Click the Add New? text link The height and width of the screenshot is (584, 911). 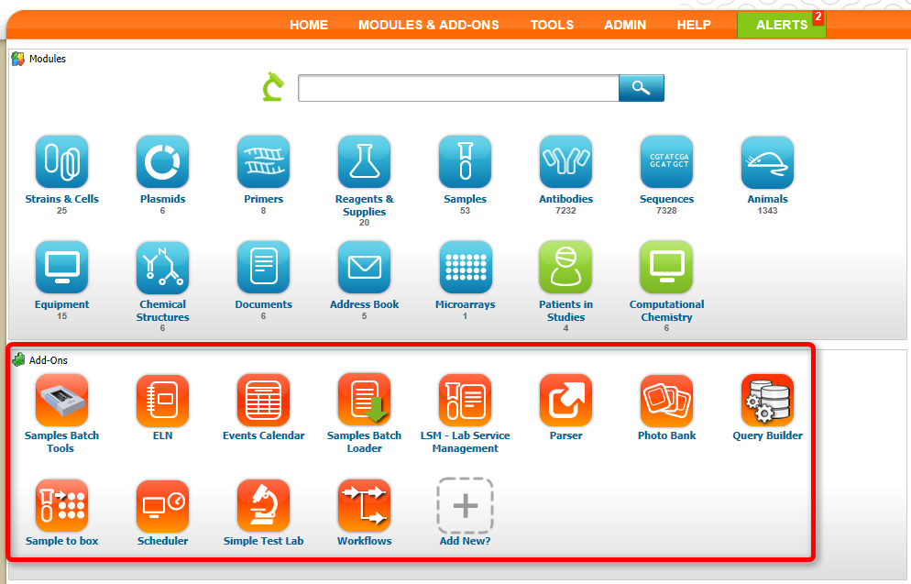465,540
